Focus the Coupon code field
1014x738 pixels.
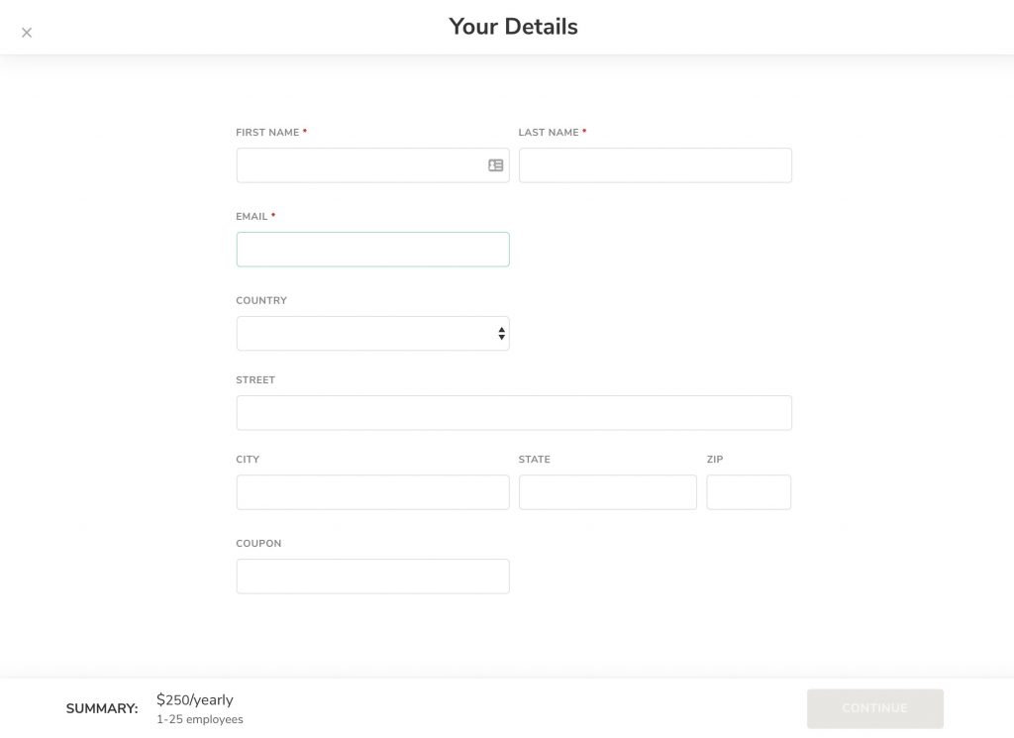[x=372, y=577]
